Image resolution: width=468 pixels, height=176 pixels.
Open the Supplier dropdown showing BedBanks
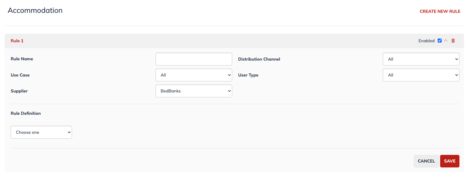coord(194,91)
